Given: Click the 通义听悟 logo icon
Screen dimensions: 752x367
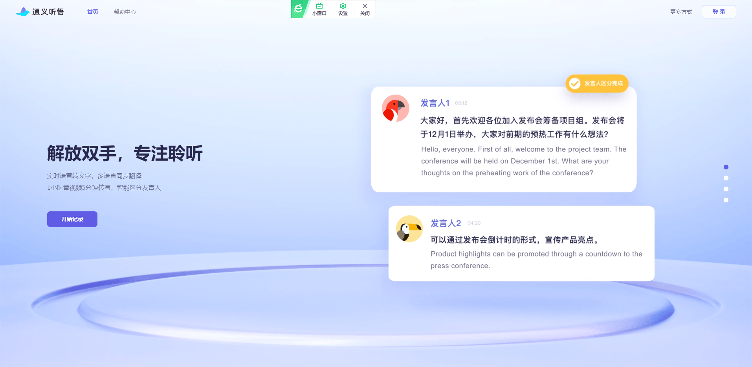Looking at the screenshot, I should (23, 11).
